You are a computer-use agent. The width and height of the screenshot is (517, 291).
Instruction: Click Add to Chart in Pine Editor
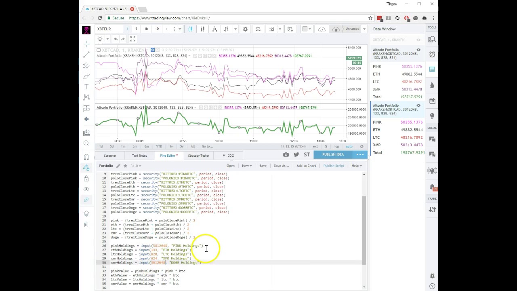coord(306,166)
